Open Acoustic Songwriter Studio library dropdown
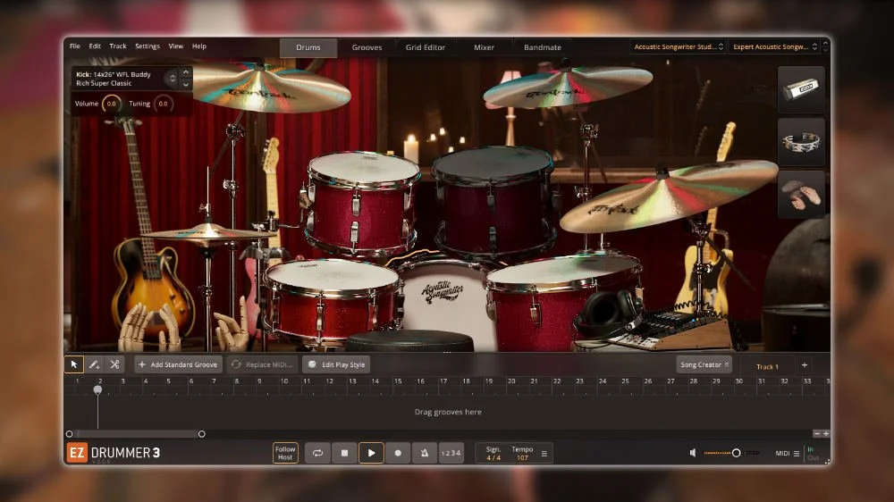 pyautogui.click(x=679, y=46)
